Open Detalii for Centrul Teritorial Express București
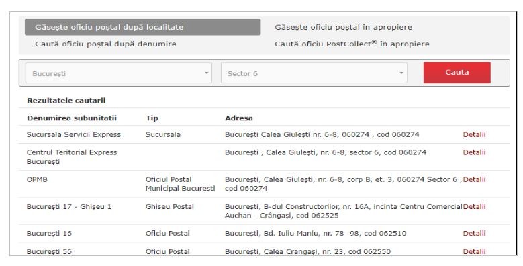Screen dimensions: 523x266 (x=474, y=152)
